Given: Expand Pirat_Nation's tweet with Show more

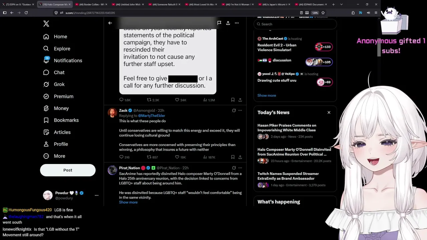Looking at the screenshot, I should tap(128, 202).
